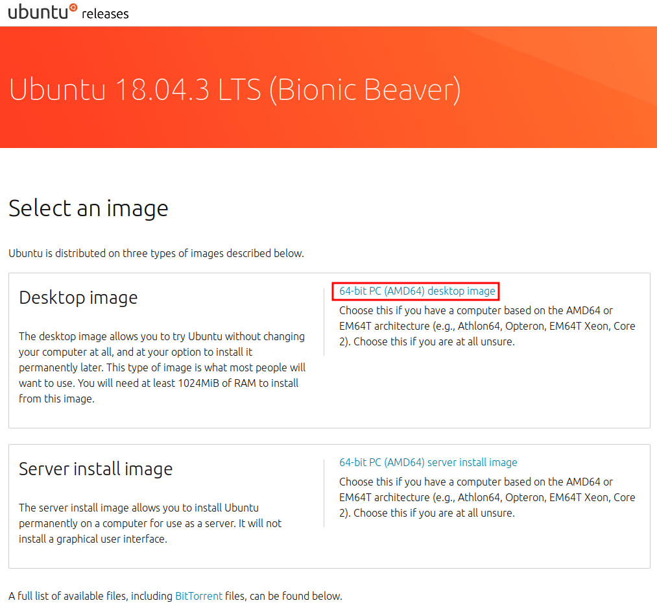657x605 pixels.
Task: Click the paragraph starting "The server install image allows"
Action: pyautogui.click(x=150, y=523)
